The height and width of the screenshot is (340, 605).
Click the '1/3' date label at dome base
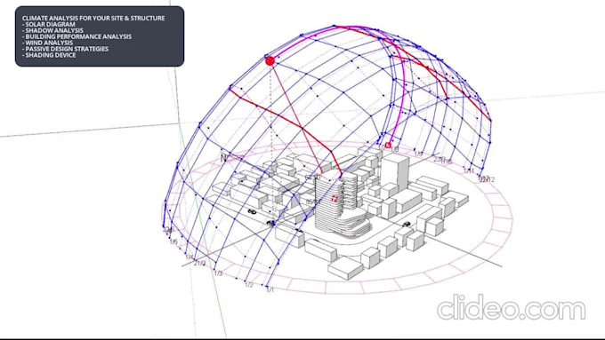pos(218,273)
